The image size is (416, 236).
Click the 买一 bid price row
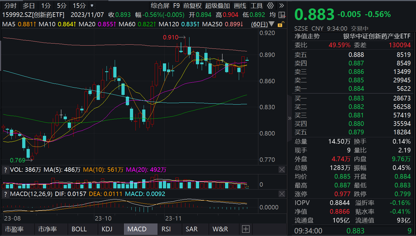tap(350, 98)
